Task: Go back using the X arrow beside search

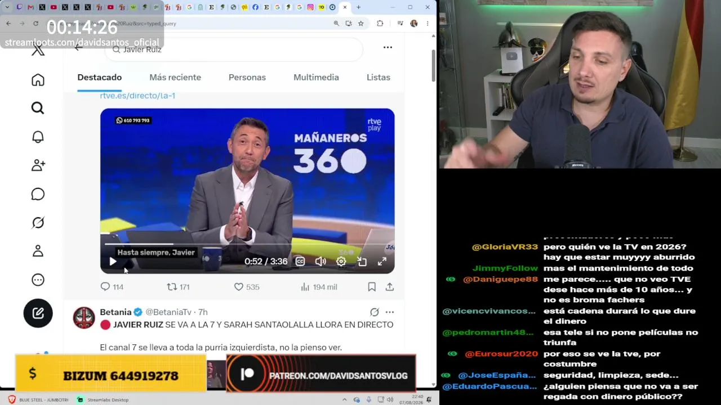Action: [x=79, y=47]
